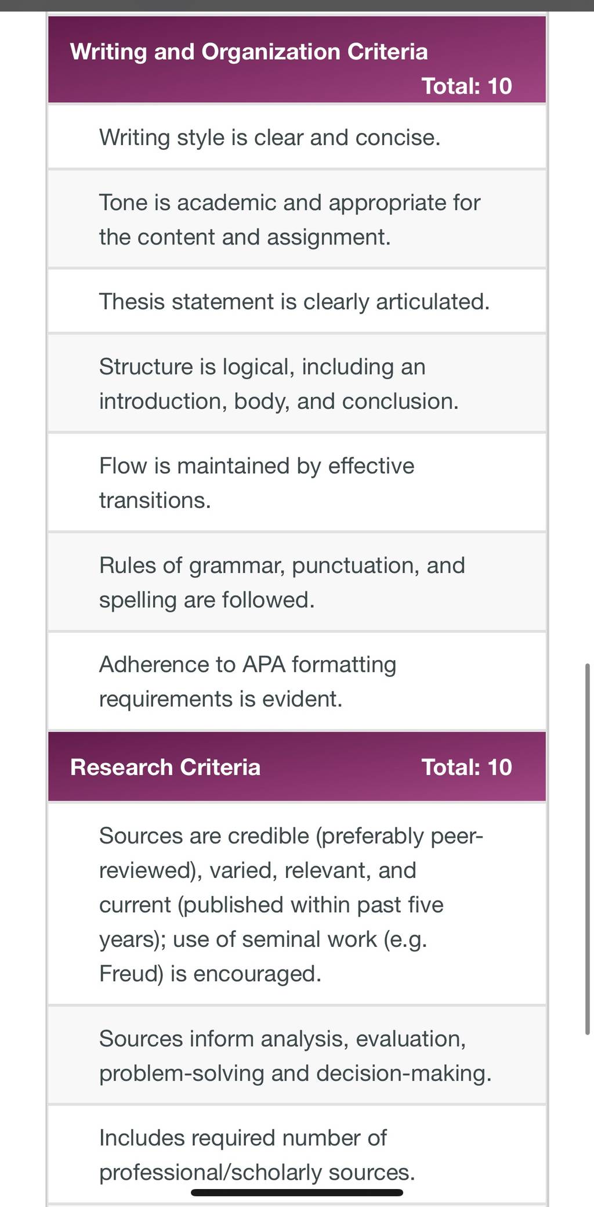Tap the home indicator bar at the bottom
This screenshot has height=1207, width=594.
coord(297,1192)
